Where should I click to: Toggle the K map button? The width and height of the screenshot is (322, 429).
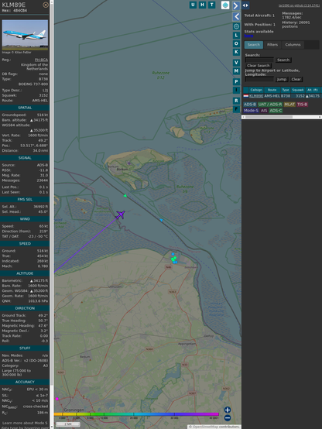236,52
